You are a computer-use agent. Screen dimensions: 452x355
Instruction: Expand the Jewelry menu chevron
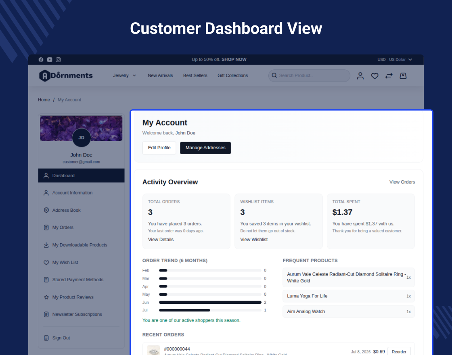pyautogui.click(x=134, y=75)
